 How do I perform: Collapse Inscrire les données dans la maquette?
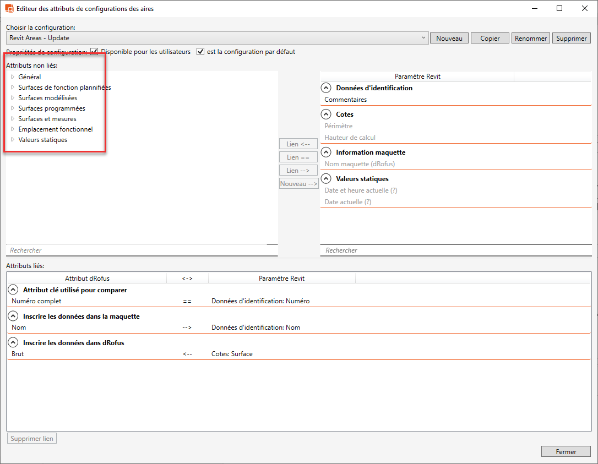point(13,316)
